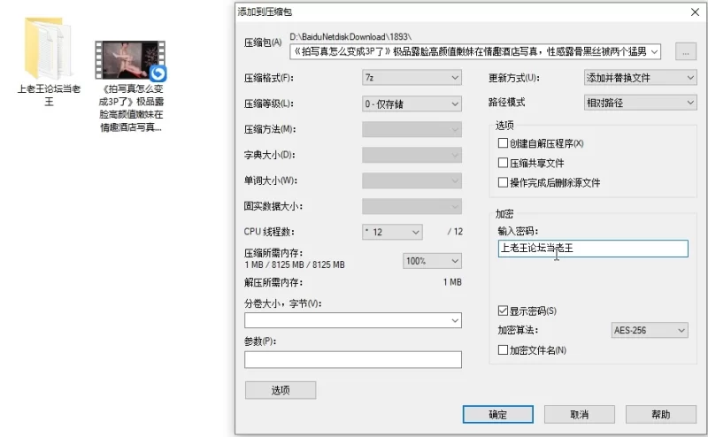Check the compress shared files option
This screenshot has height=437, width=708.
click(503, 163)
